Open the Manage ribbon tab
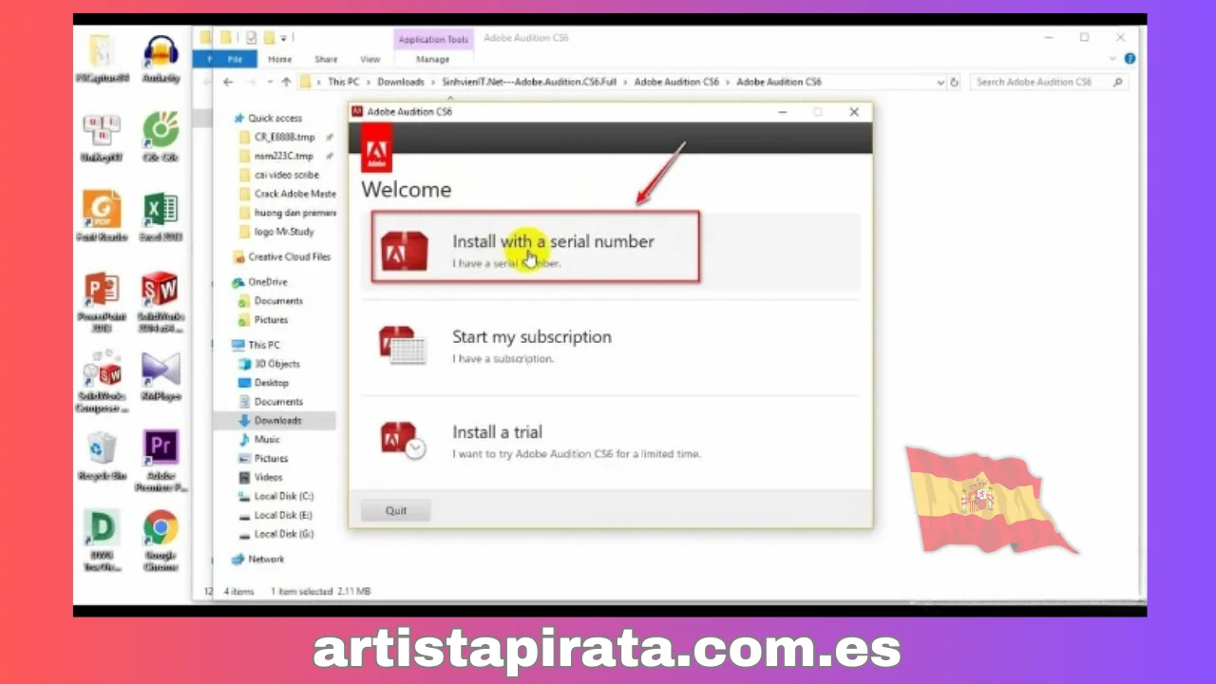Viewport: 1216px width, 684px height. pyautogui.click(x=433, y=59)
